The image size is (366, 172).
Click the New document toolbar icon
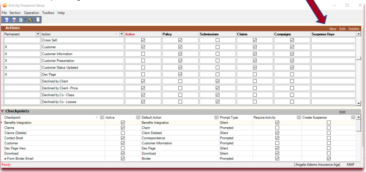point(21,20)
